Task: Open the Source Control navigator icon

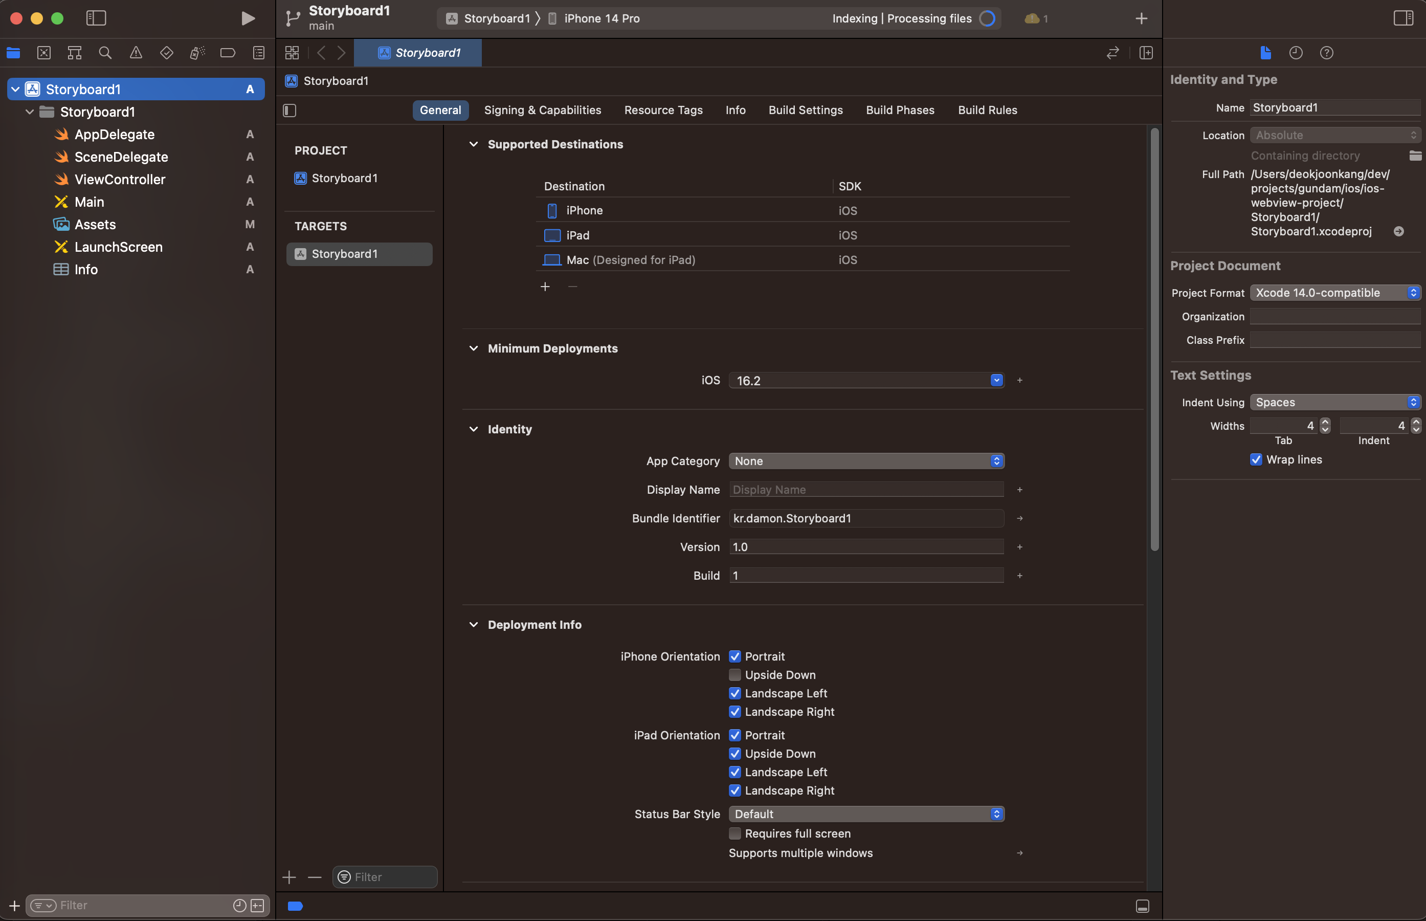Action: tap(43, 53)
